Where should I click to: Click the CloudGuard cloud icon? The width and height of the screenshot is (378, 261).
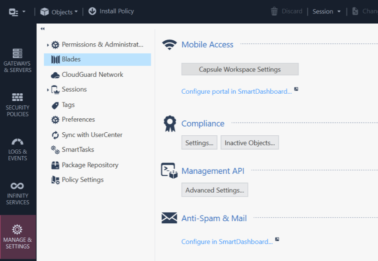click(55, 75)
